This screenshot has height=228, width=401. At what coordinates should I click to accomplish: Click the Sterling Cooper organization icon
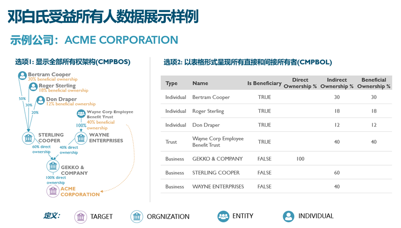coord(29,138)
